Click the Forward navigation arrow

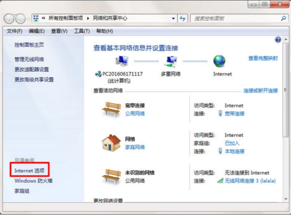click(x=20, y=18)
